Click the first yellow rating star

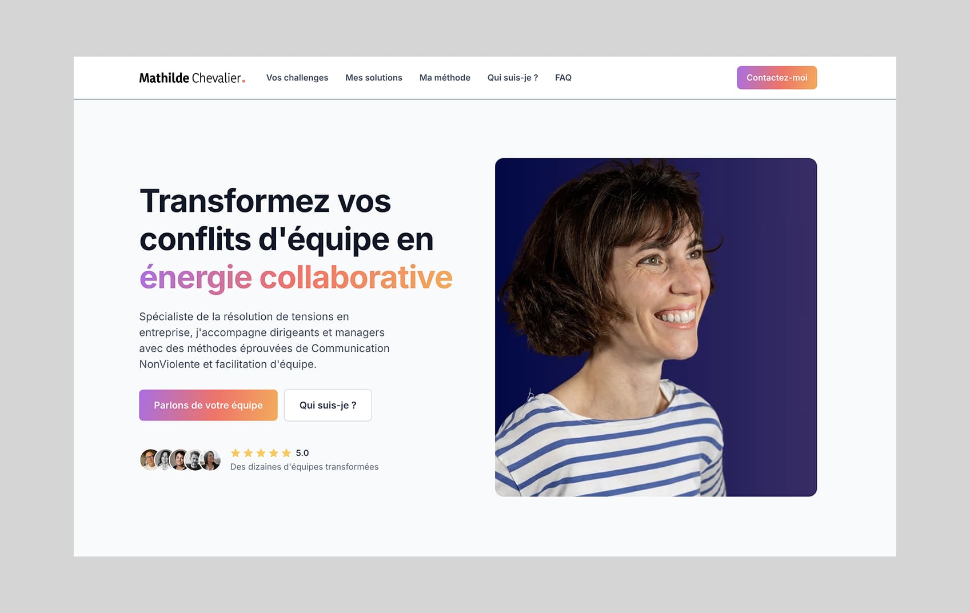[x=235, y=453]
